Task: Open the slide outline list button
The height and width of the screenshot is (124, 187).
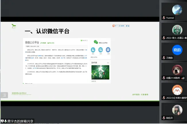Action: pos(4,95)
